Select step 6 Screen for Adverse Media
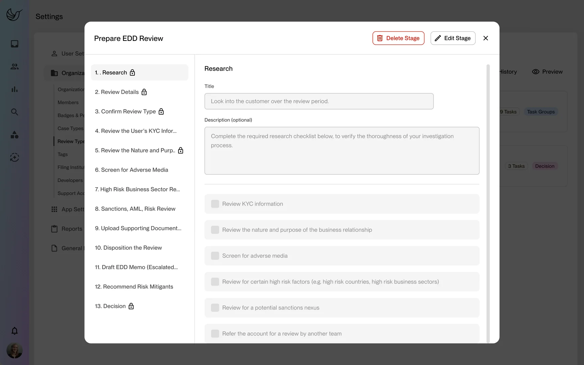Viewport: 584px width, 365px height. pyautogui.click(x=140, y=170)
